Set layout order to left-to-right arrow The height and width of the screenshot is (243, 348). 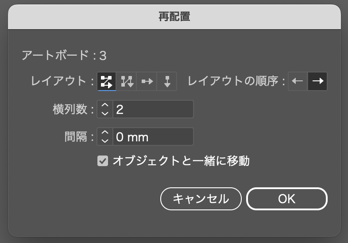pos(317,81)
